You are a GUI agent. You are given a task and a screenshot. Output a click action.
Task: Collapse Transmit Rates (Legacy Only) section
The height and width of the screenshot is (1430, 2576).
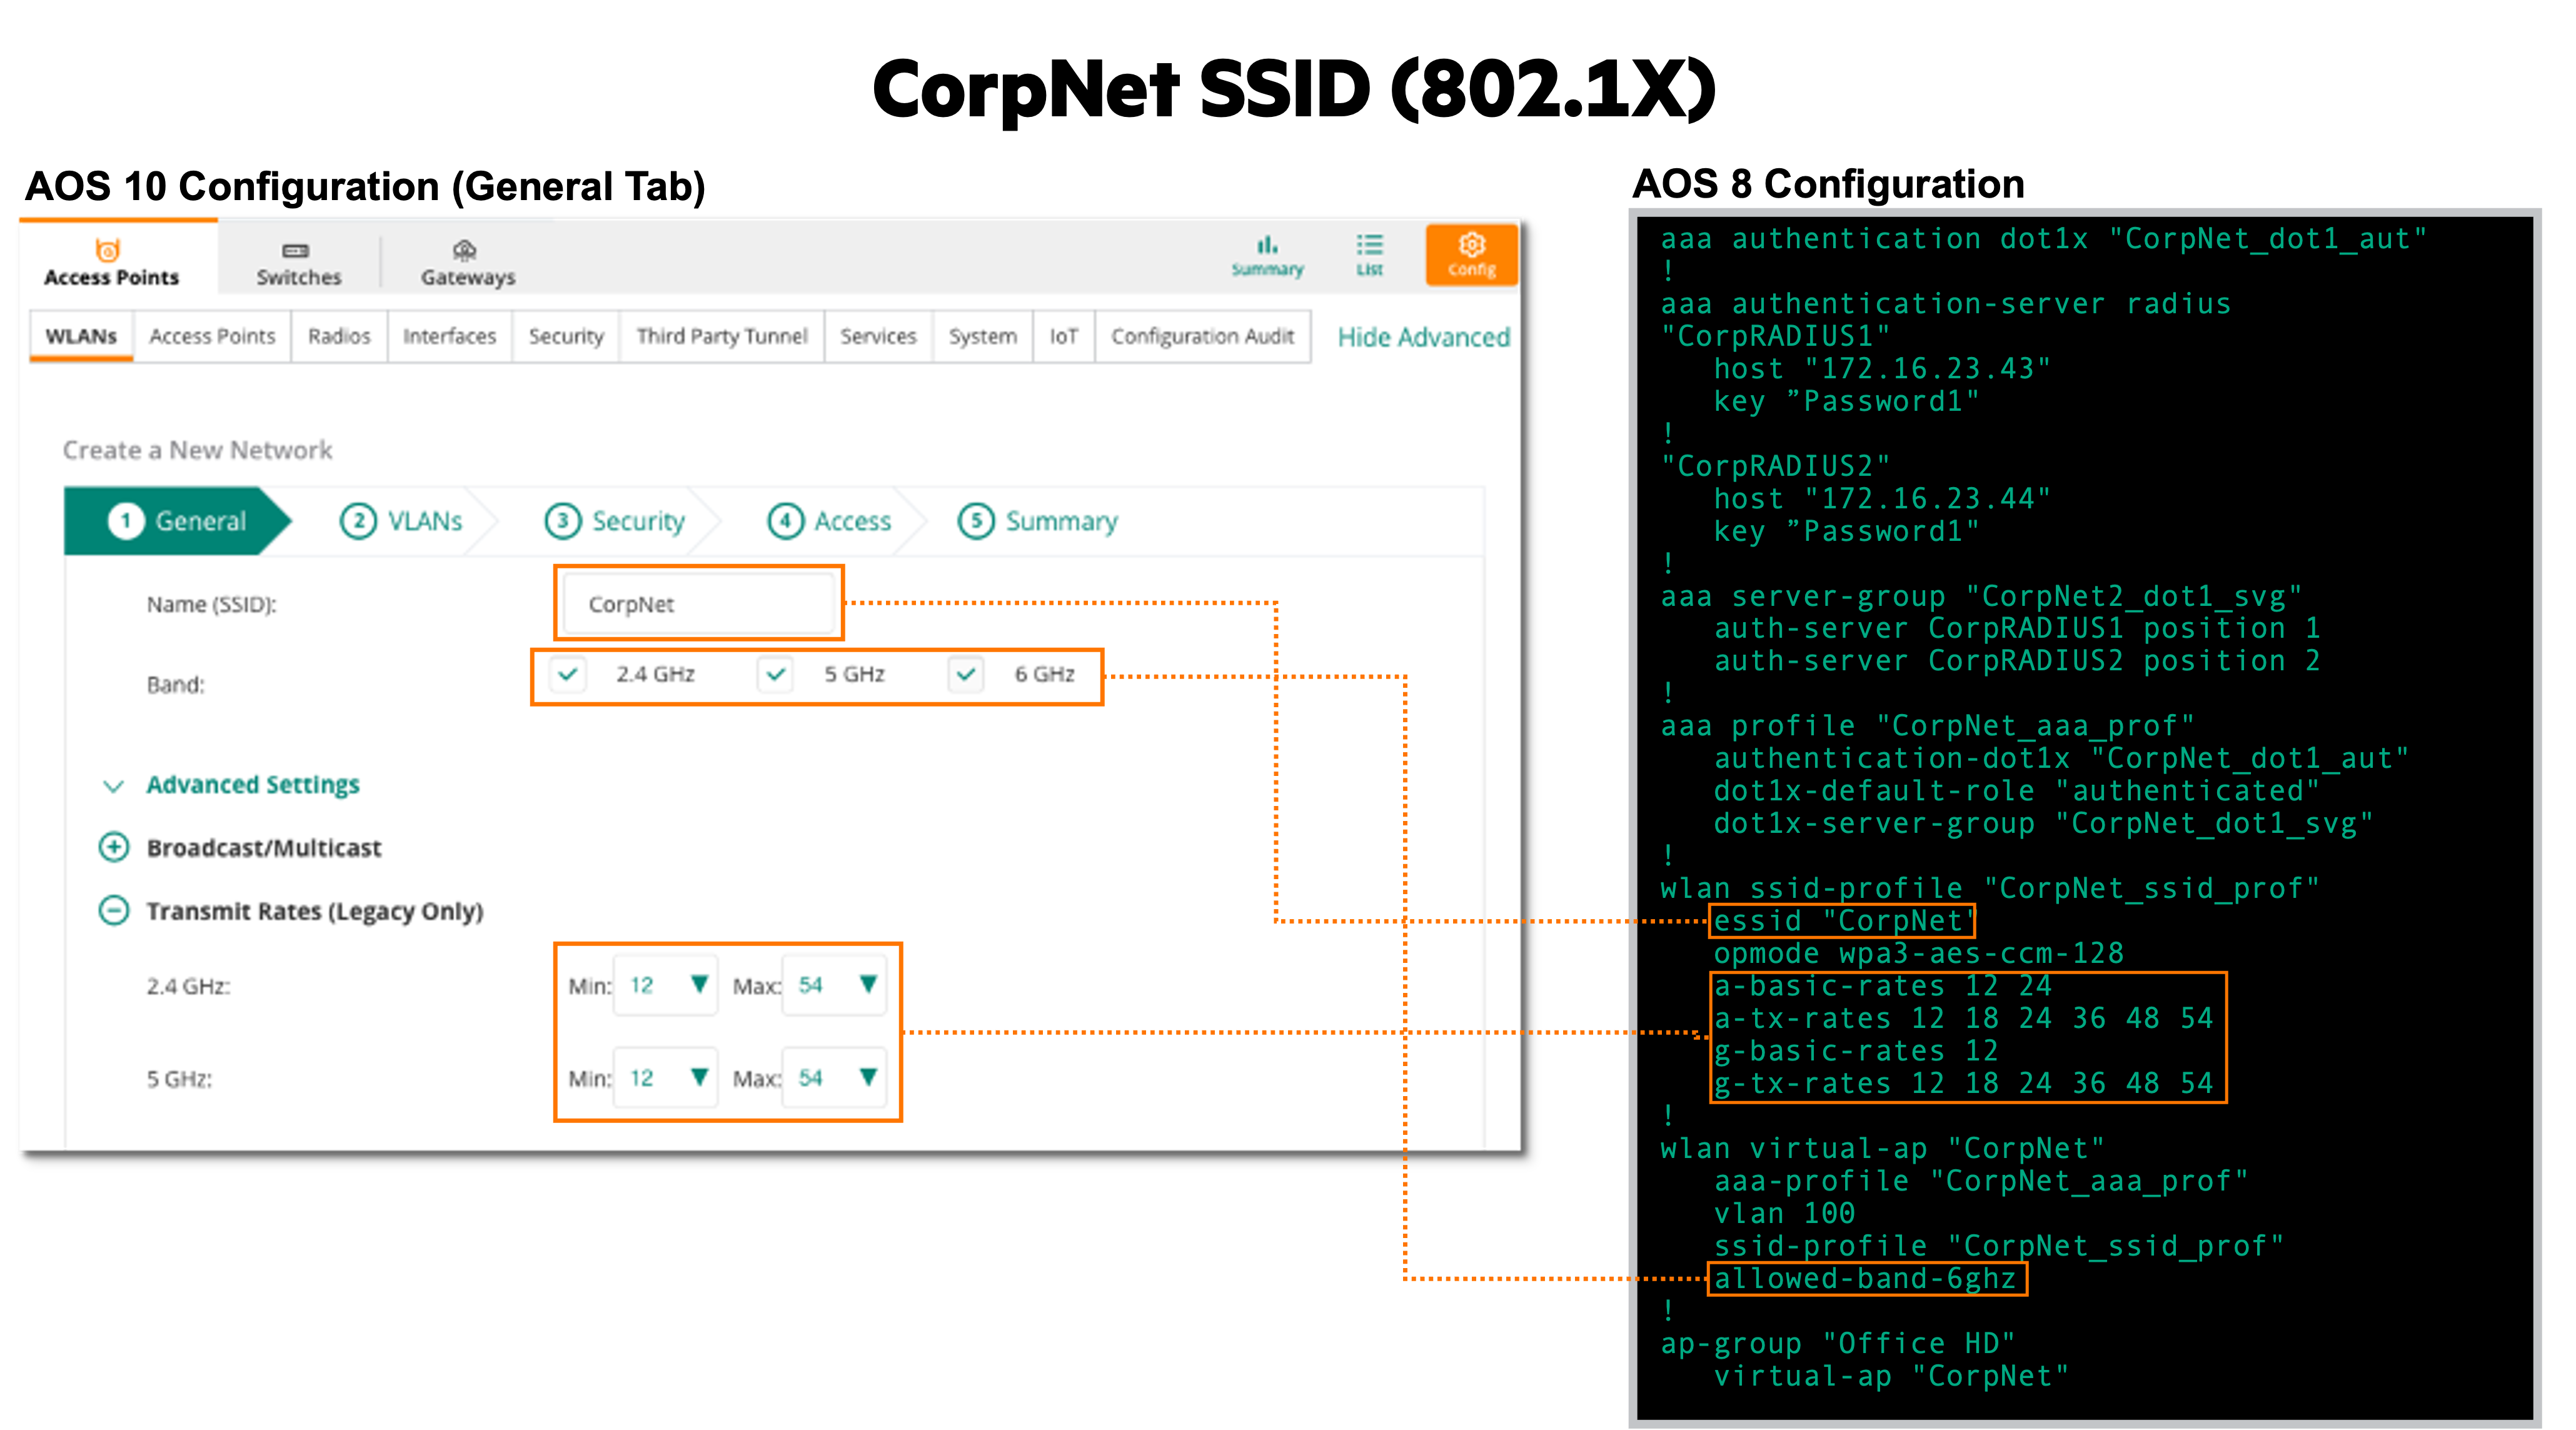[114, 911]
